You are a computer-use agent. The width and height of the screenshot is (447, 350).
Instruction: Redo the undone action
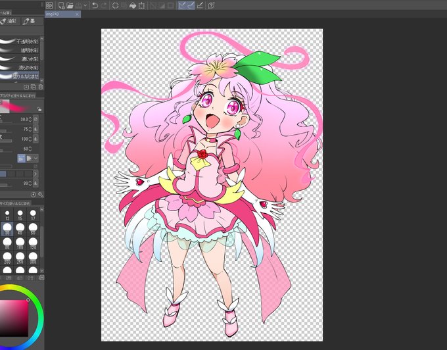click(104, 5)
